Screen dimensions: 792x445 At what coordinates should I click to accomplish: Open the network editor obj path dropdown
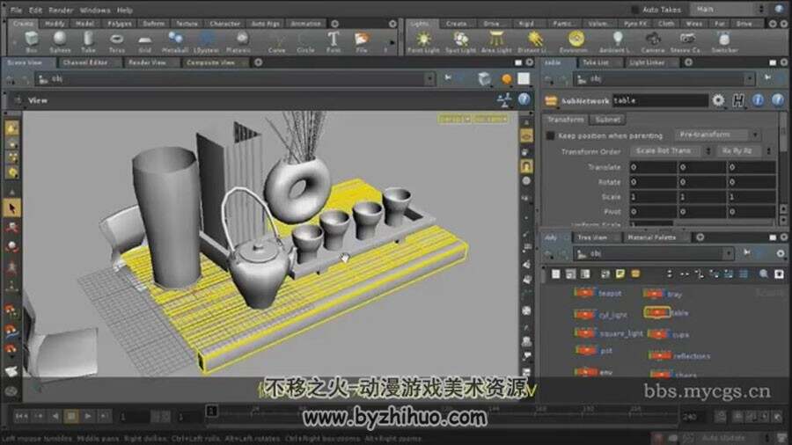coord(728,253)
